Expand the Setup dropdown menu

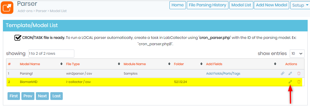300,5
